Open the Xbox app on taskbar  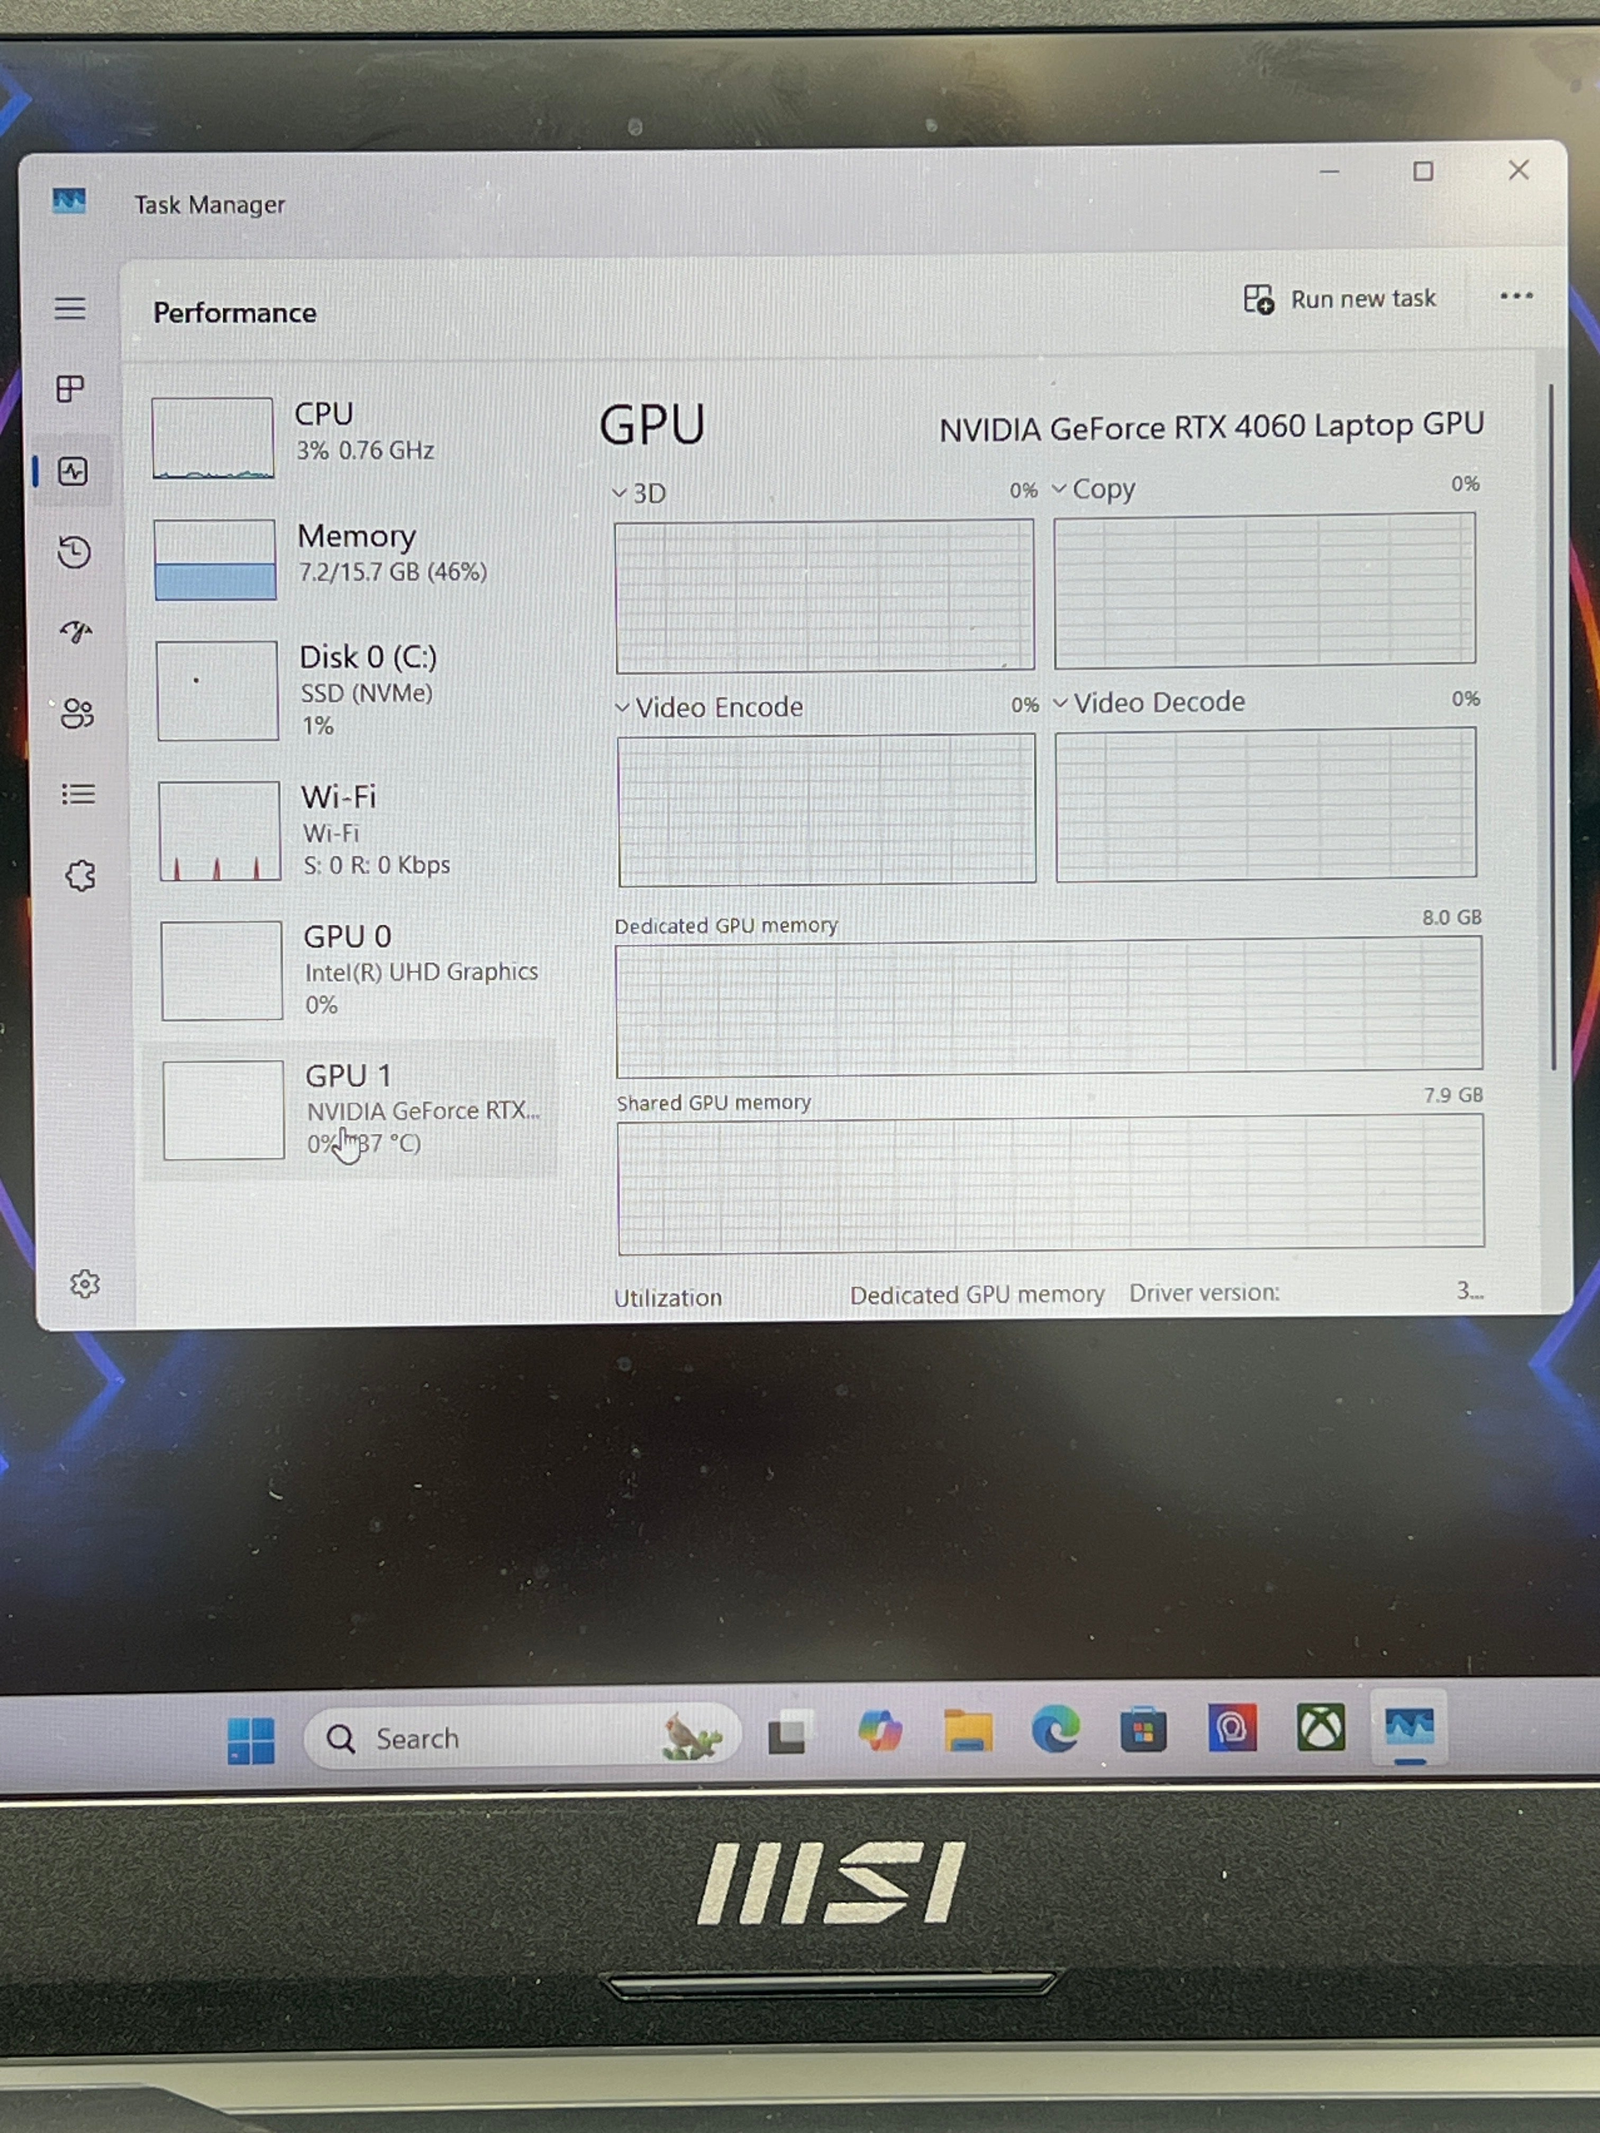[1320, 1727]
